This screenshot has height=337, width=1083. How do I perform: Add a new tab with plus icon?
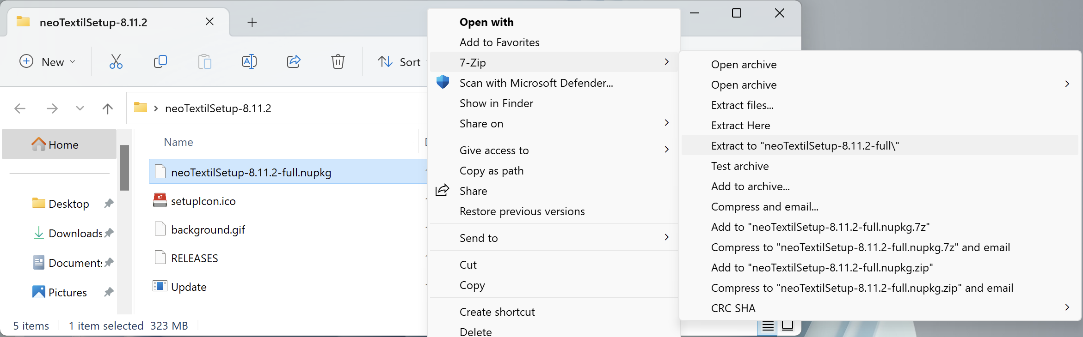252,22
